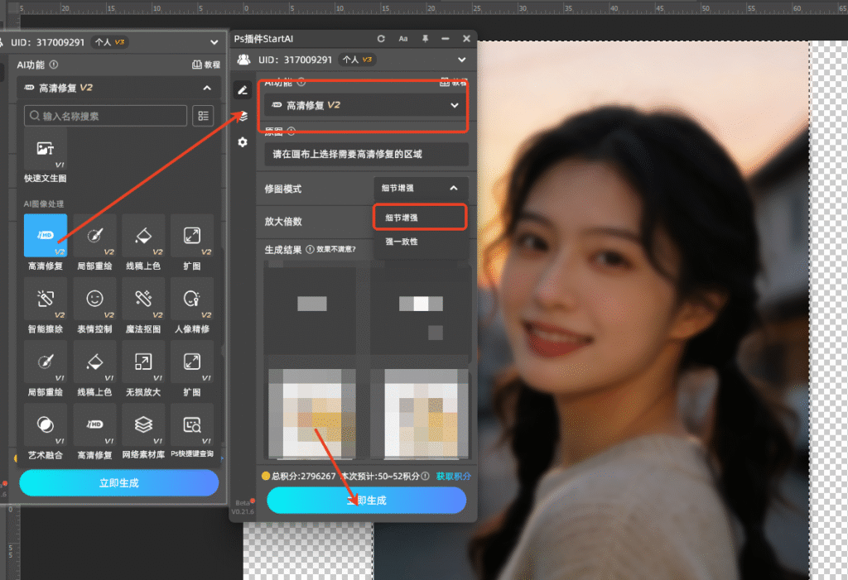Choose 强一致性 from the mode list
Image resolution: width=848 pixels, height=580 pixels.
point(402,242)
